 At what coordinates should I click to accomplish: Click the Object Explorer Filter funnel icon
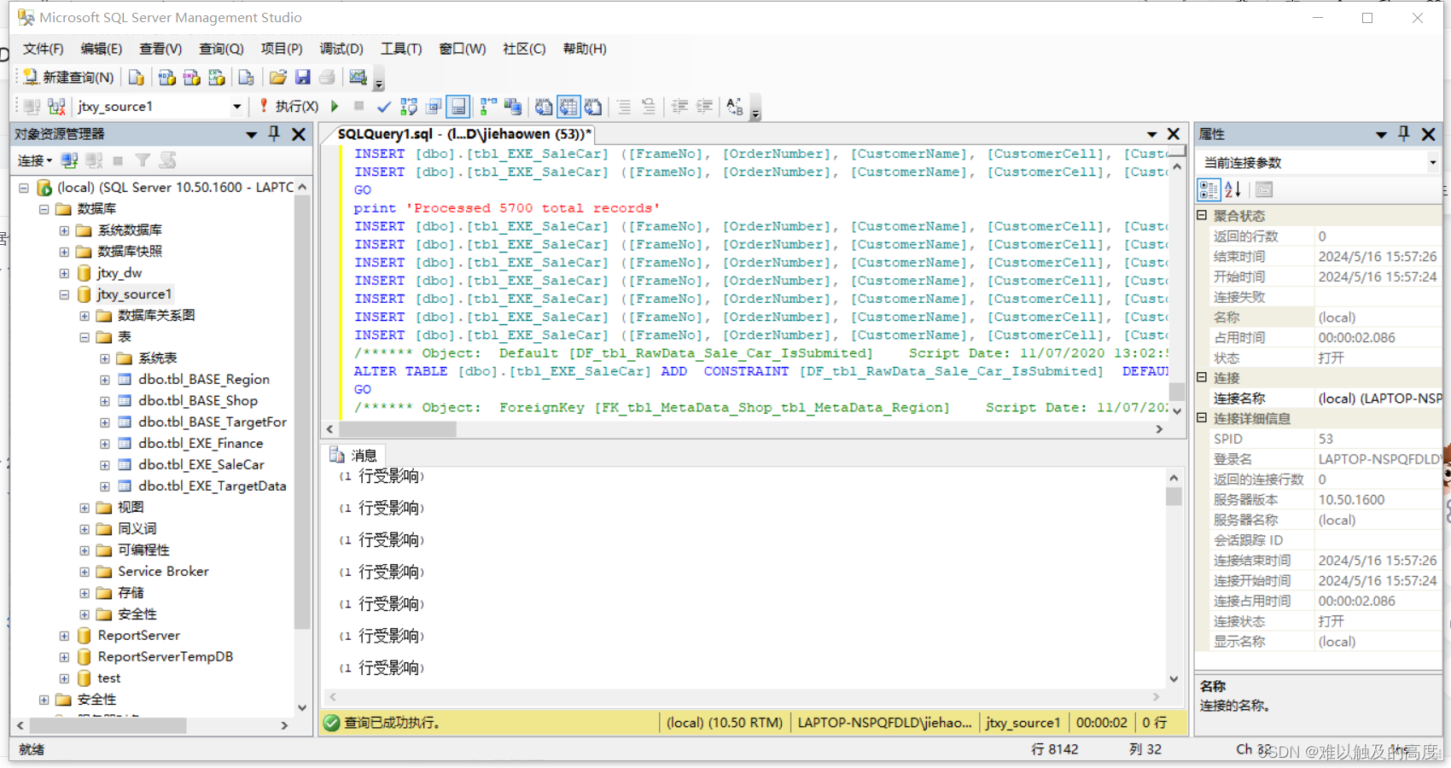coord(143,160)
